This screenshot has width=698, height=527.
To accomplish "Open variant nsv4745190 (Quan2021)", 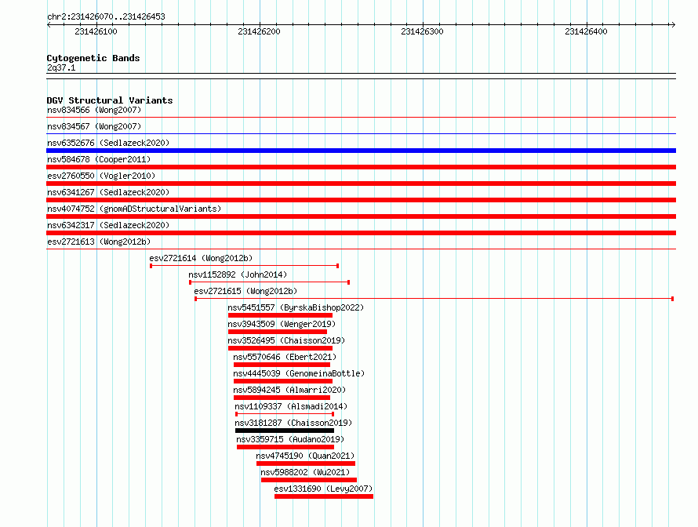I will pos(305,456).
